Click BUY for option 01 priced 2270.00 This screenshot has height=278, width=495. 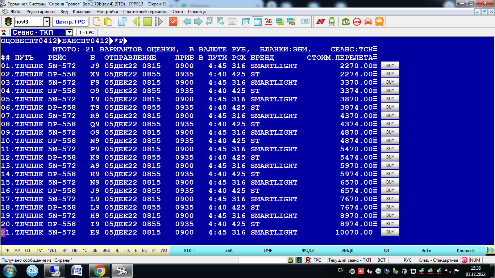[390, 66]
